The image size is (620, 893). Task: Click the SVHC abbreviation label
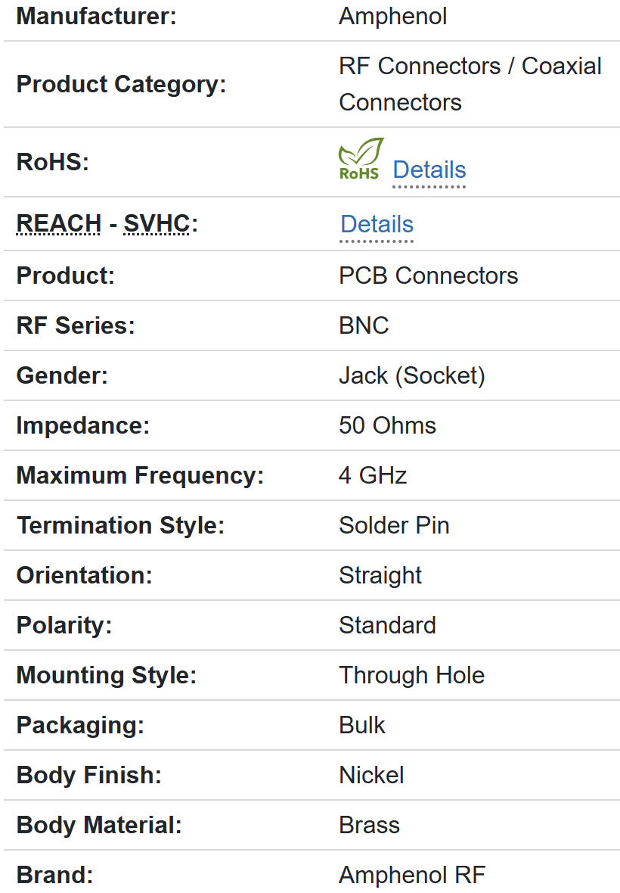click(157, 224)
